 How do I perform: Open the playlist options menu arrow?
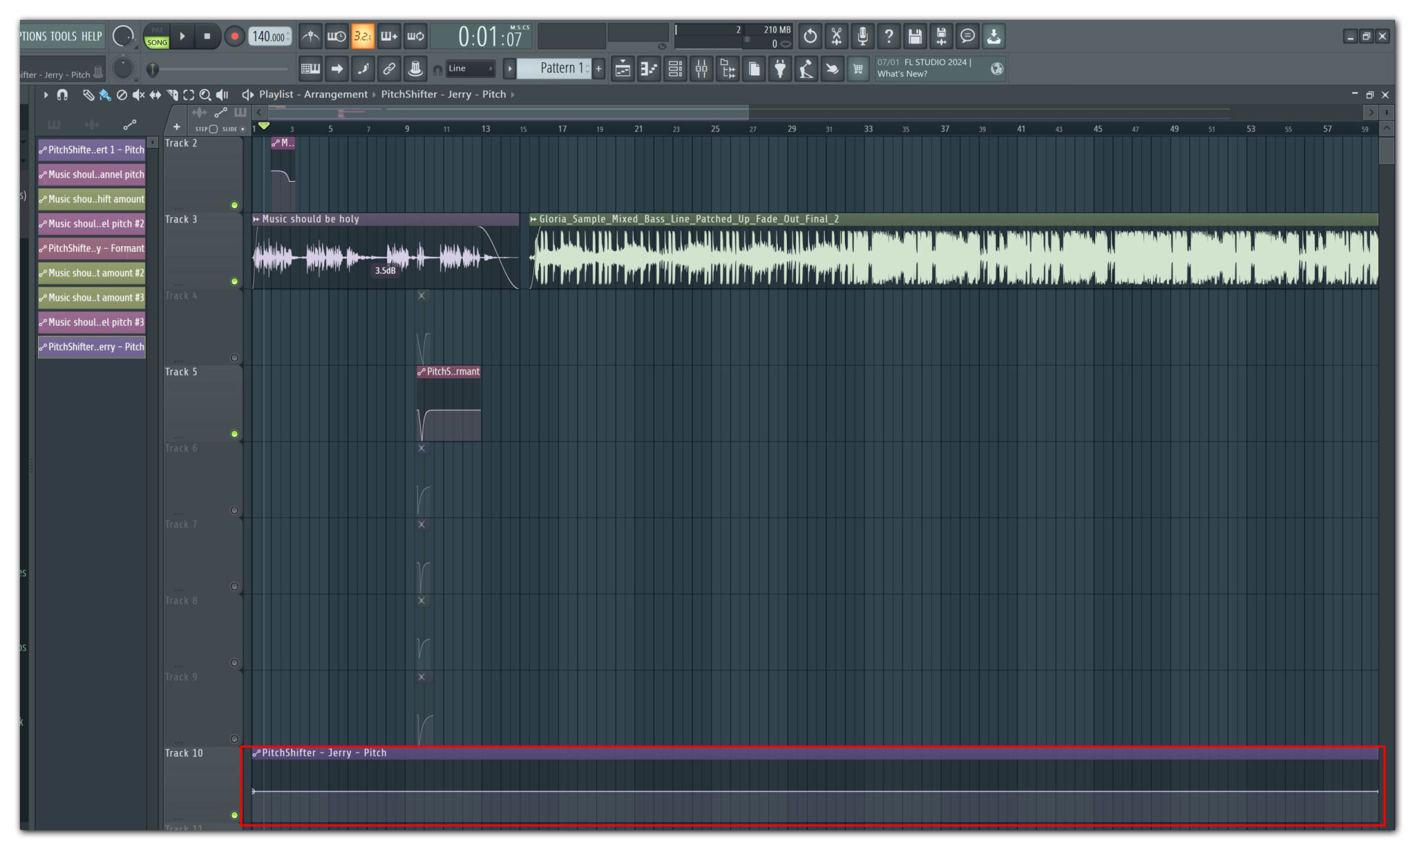pyautogui.click(x=46, y=95)
